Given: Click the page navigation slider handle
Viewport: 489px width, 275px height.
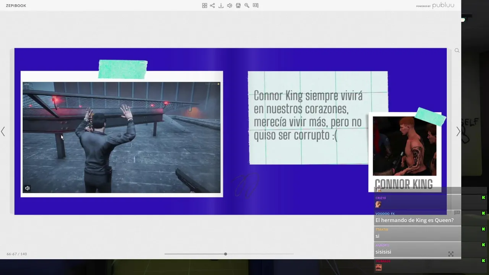Looking at the screenshot, I should 225,254.
